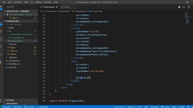Click the ESLint status item

coord(174,107)
